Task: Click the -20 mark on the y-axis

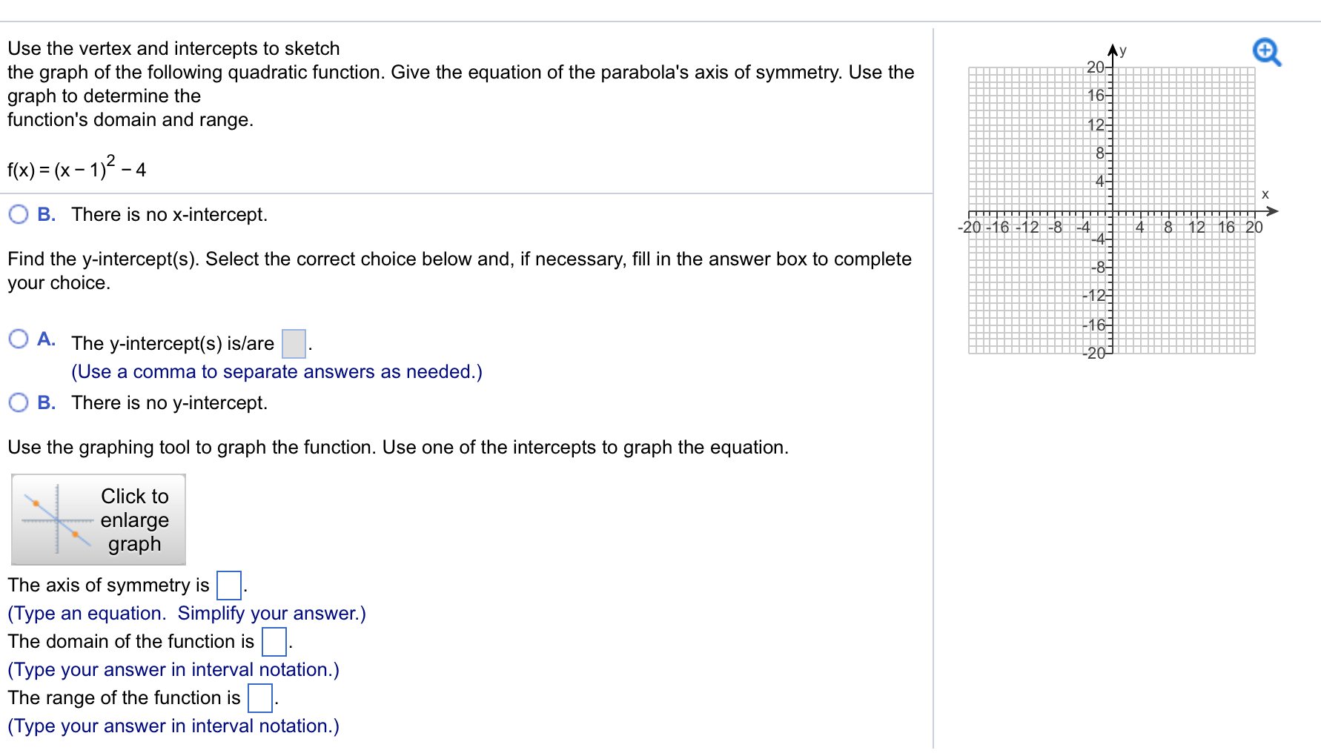Action: click(1095, 354)
